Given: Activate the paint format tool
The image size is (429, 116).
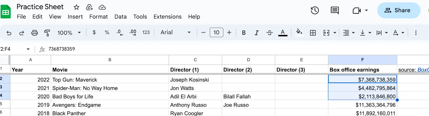Looking at the screenshot, I should (47, 33).
